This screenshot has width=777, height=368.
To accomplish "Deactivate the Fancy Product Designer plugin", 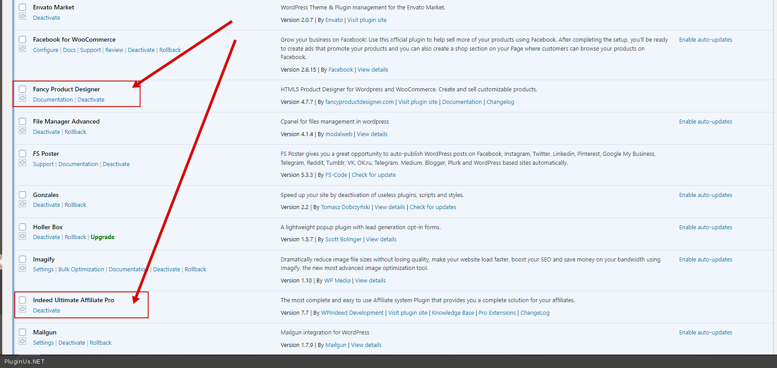I will click(91, 100).
